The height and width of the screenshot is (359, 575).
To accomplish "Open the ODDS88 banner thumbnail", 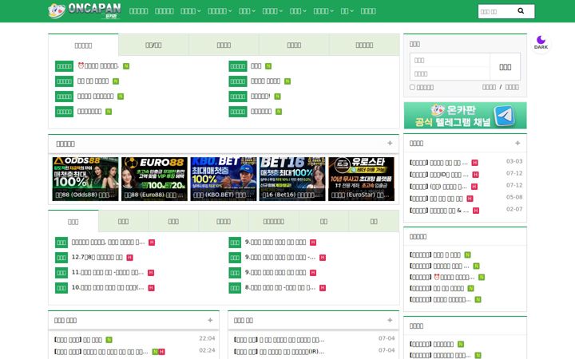I will 85,179.
